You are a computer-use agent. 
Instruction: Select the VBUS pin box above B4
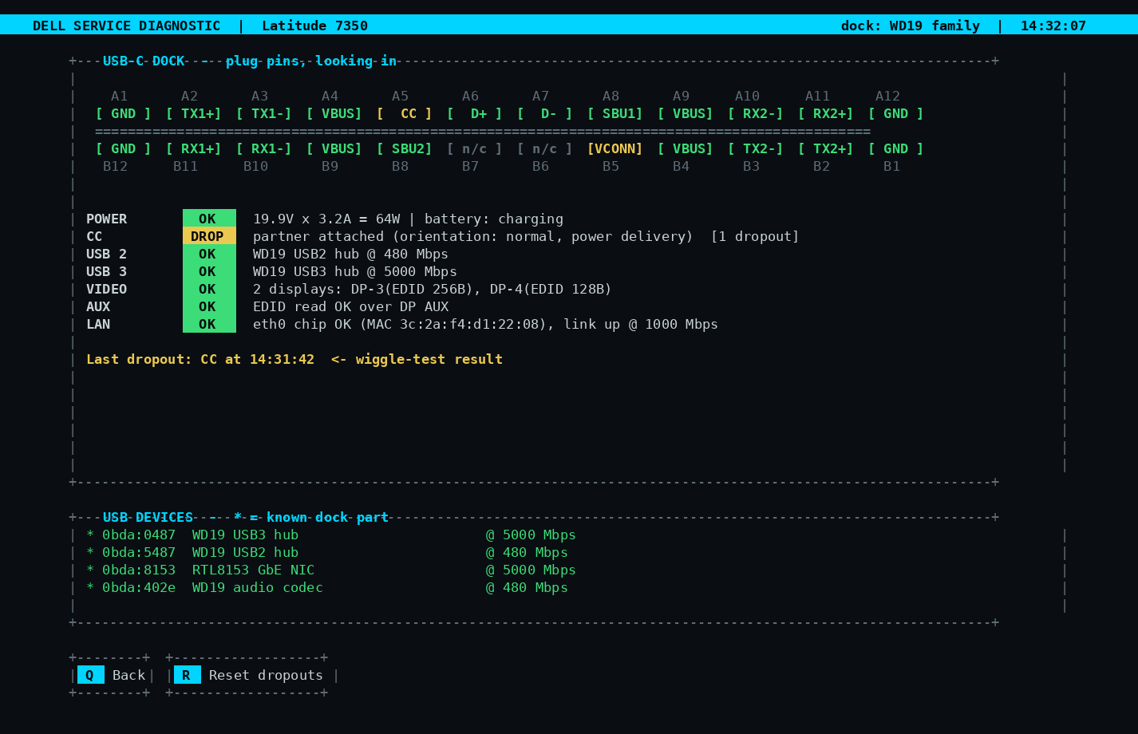(x=686, y=148)
